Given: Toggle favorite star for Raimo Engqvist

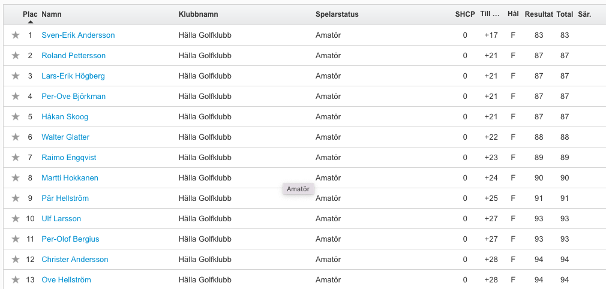Looking at the screenshot, I should (x=16, y=158).
